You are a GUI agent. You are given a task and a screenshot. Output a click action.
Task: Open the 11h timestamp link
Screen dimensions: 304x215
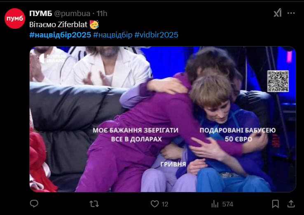point(102,13)
